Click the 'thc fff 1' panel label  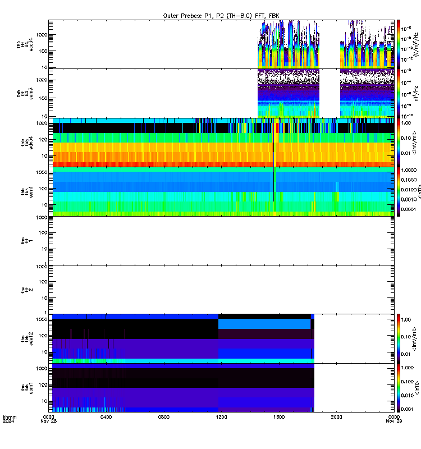coord(27,241)
